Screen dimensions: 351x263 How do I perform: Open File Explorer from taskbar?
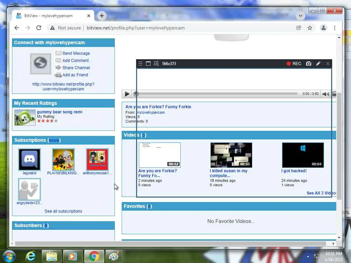pos(51,256)
